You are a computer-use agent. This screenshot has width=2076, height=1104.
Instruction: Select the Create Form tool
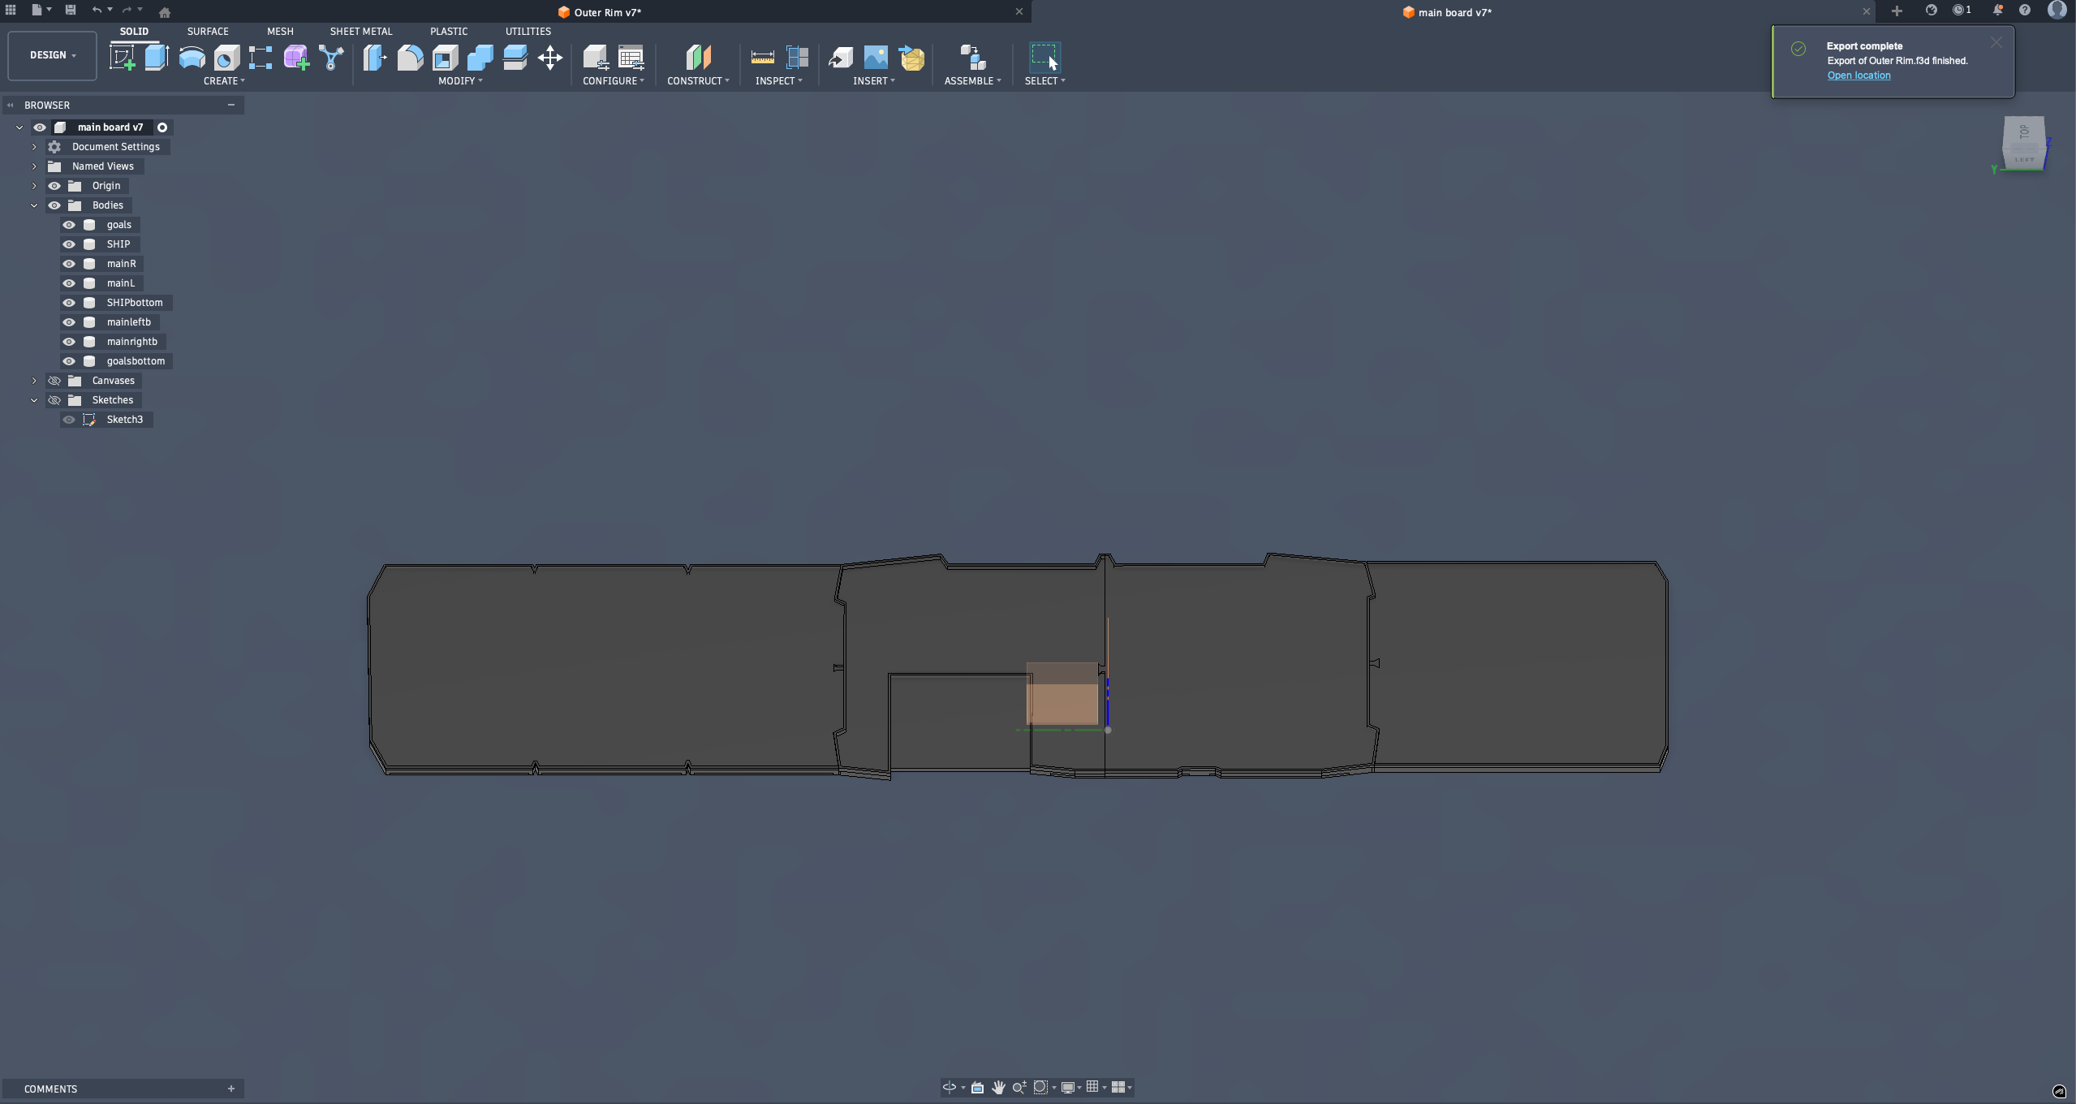[296, 58]
